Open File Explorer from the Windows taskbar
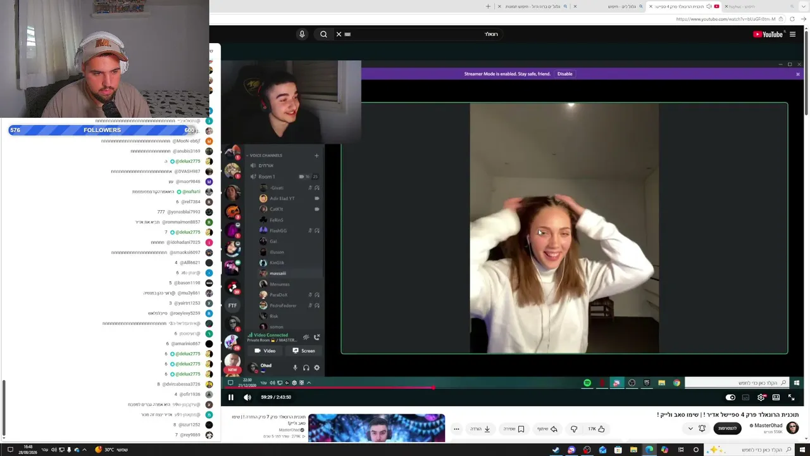This screenshot has height=456, width=810. pyautogui.click(x=633, y=450)
